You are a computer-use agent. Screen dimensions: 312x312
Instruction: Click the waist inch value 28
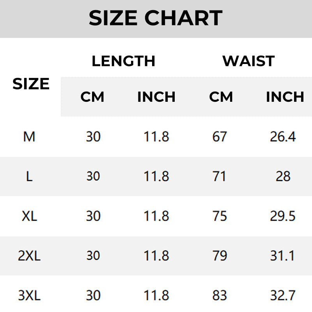pos(283,176)
